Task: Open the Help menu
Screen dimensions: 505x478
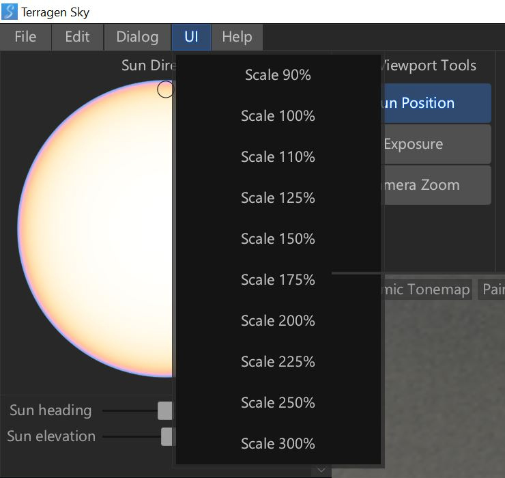Action: (237, 37)
